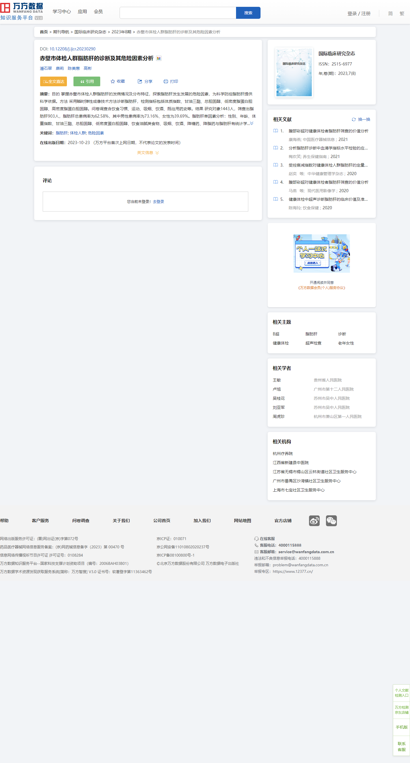This screenshot has height=763, width=410.
Task: Click the green 引用 button
Action: 87,81
